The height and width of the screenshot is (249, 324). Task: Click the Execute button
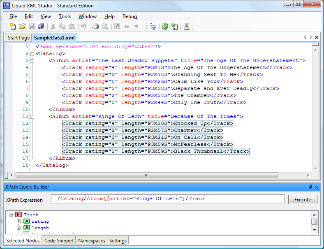303,199
